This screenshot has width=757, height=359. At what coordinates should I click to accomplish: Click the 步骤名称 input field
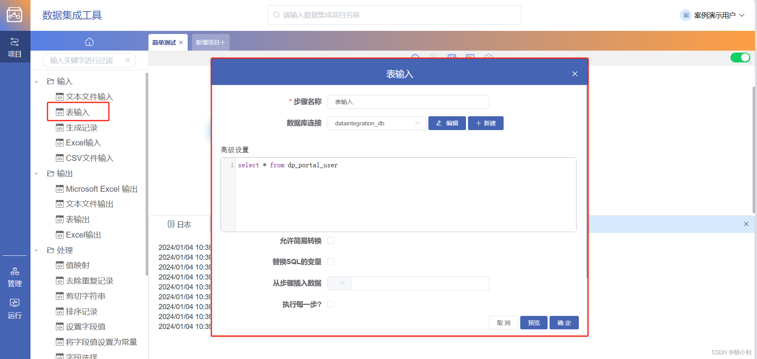coord(408,102)
